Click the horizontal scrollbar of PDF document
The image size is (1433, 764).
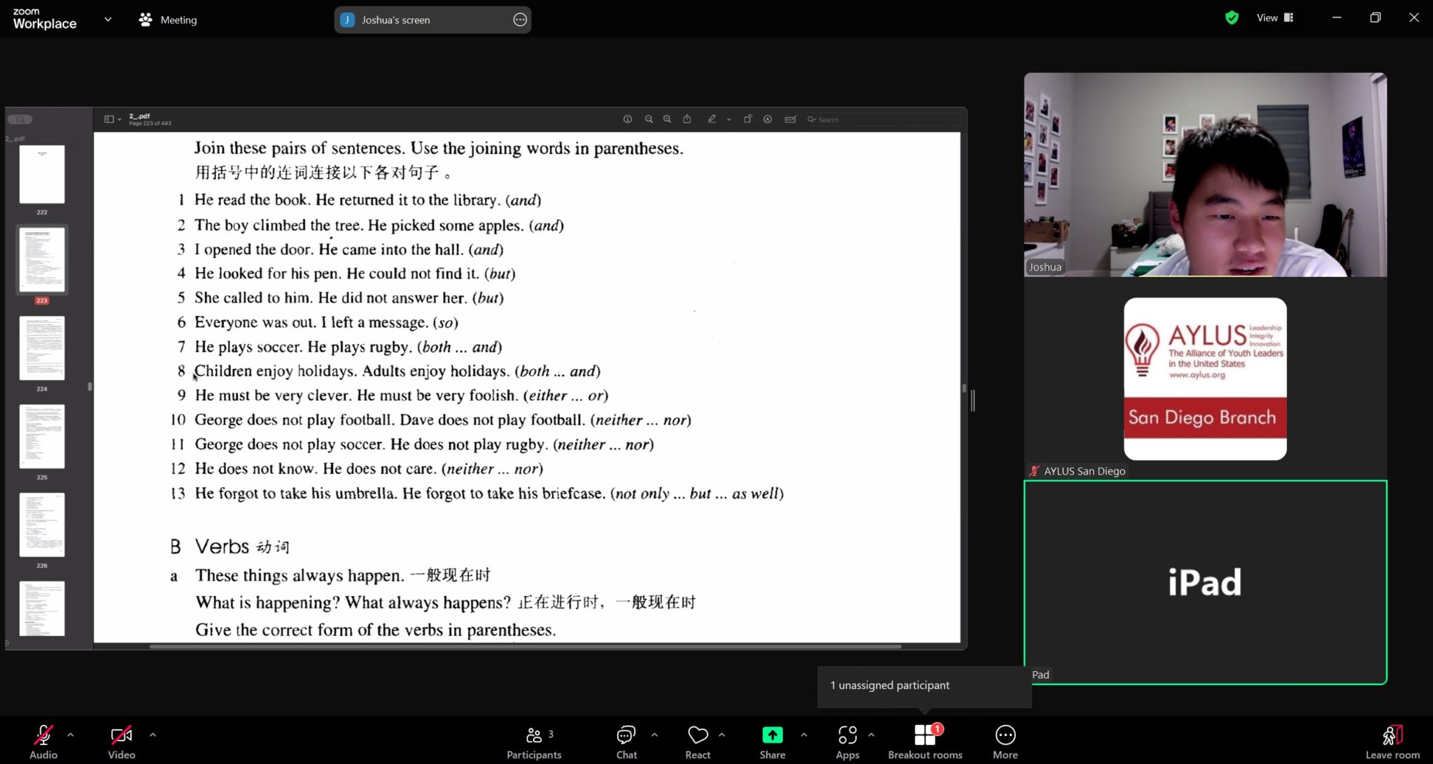pos(525,647)
